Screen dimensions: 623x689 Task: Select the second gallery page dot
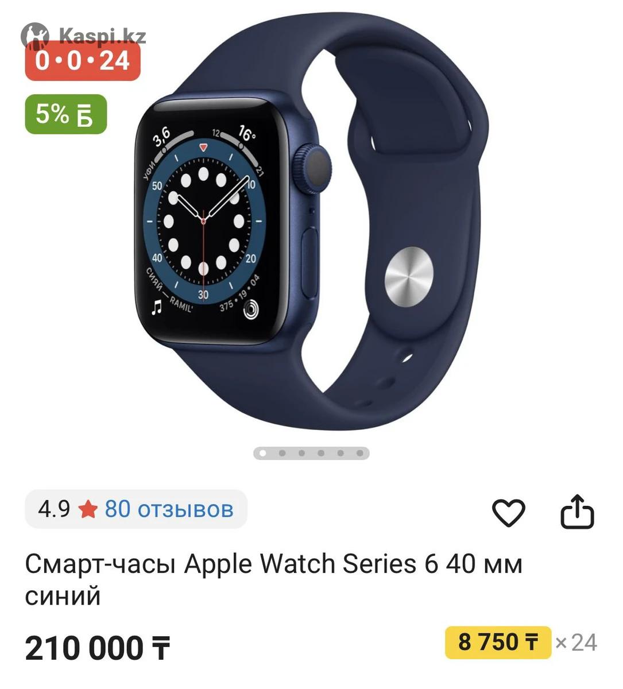point(282,453)
